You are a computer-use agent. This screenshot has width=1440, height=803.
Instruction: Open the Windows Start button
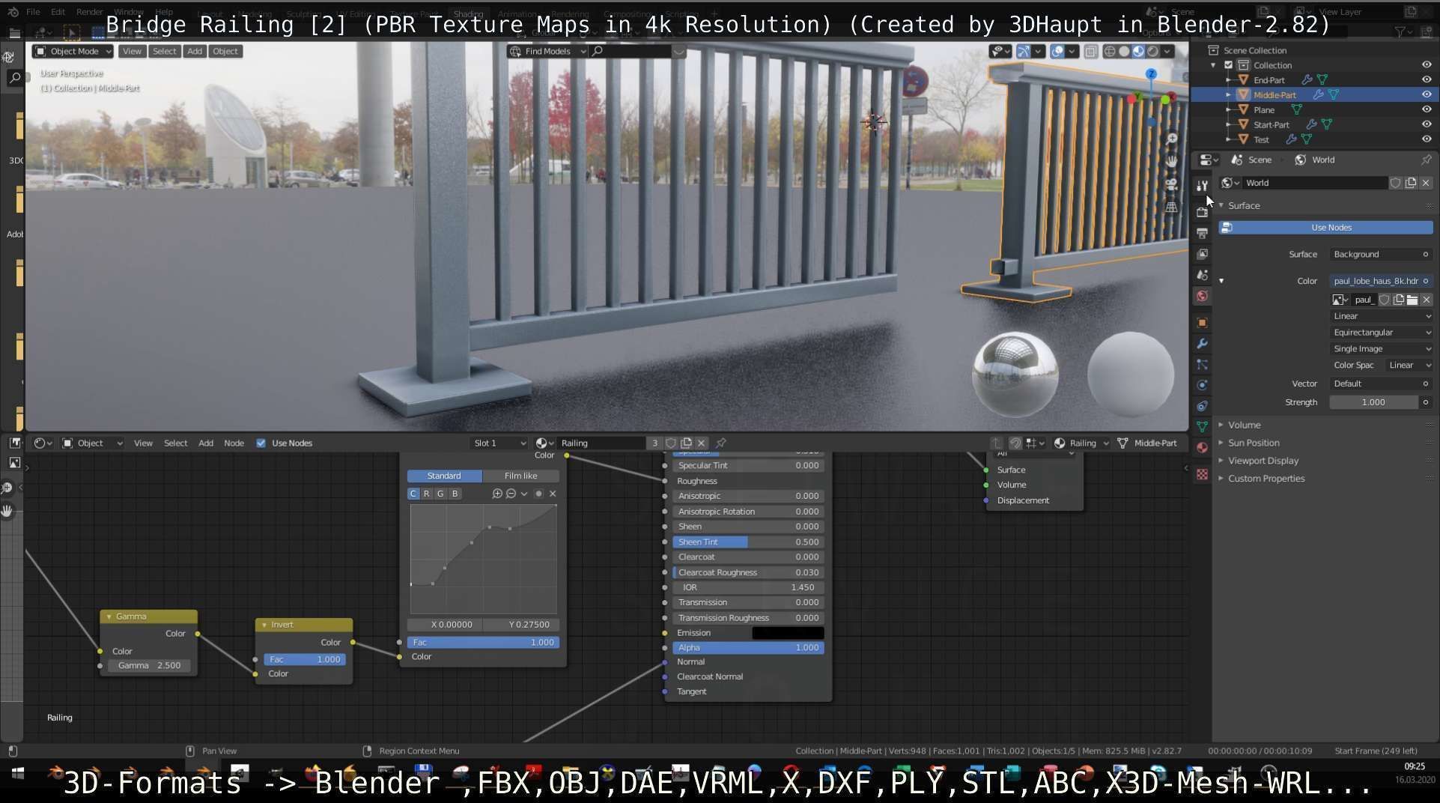pos(18,773)
